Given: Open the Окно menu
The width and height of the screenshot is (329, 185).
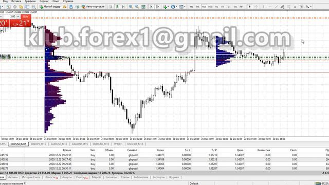Looking at the screenshot, I should 56,1.
